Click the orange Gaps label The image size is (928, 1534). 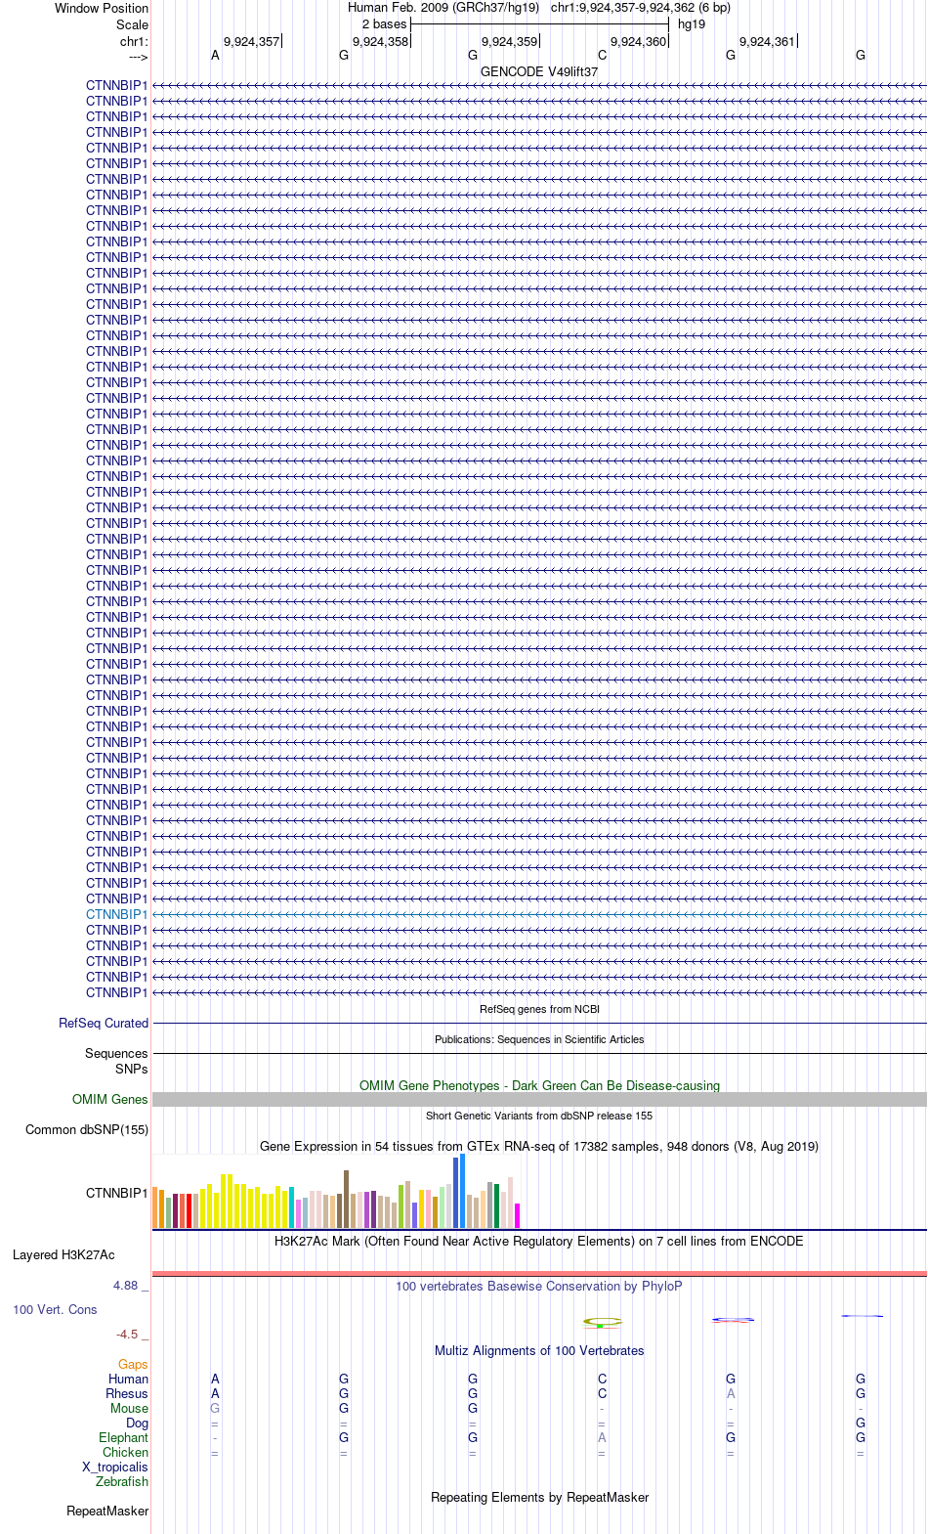133,1364
